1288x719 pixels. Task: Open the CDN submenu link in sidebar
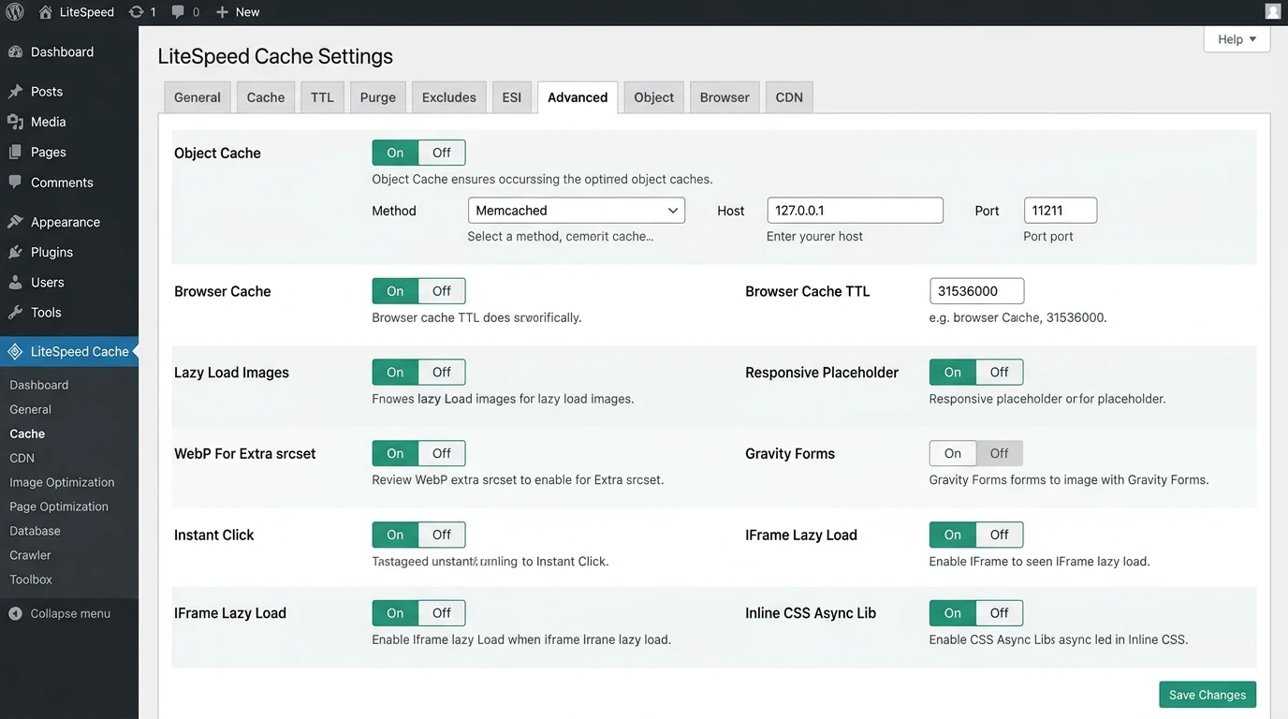22,458
